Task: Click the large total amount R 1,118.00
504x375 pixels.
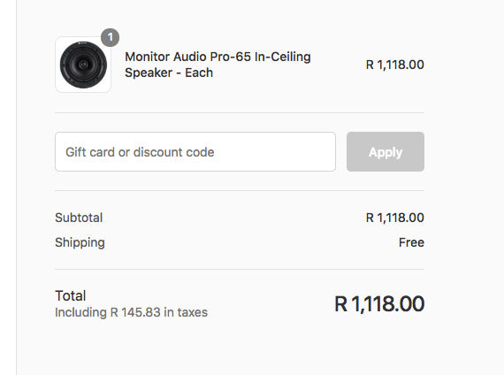Action: point(379,304)
